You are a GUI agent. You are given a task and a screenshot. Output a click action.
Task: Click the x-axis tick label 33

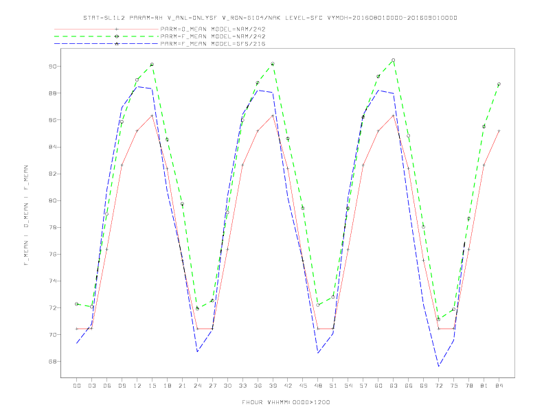[242, 386]
